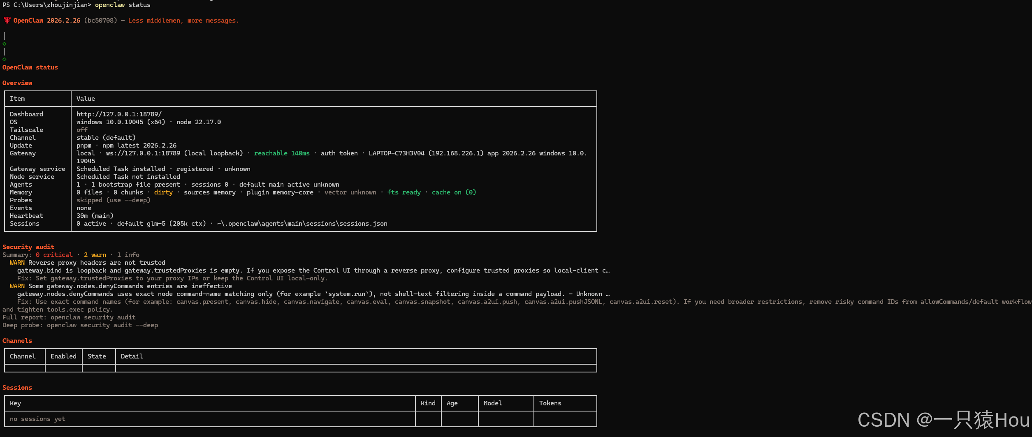Click the 'Overview' section heading
Viewport: 1032px width, 437px height.
[17, 83]
